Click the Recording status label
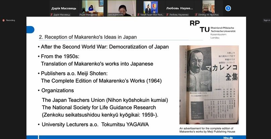The image size is (271, 139). pyautogui.click(x=11, y=20)
